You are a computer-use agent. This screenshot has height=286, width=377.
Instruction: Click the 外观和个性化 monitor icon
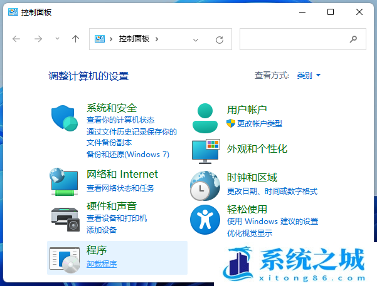[205, 150]
